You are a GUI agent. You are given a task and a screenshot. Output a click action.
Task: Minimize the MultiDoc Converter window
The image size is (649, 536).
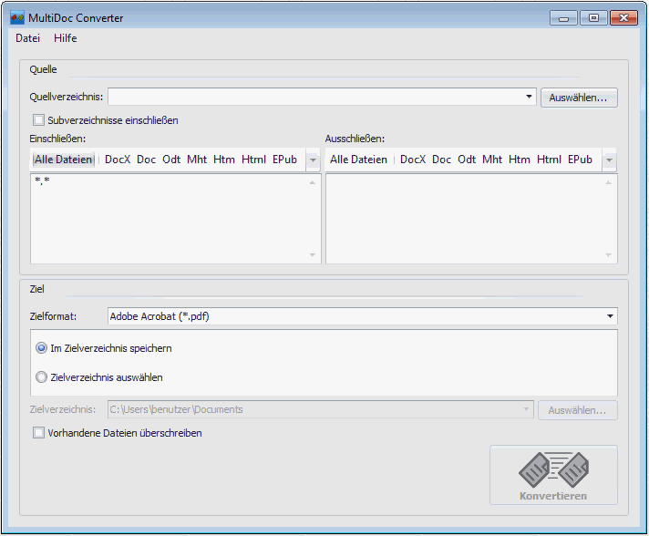tap(563, 18)
